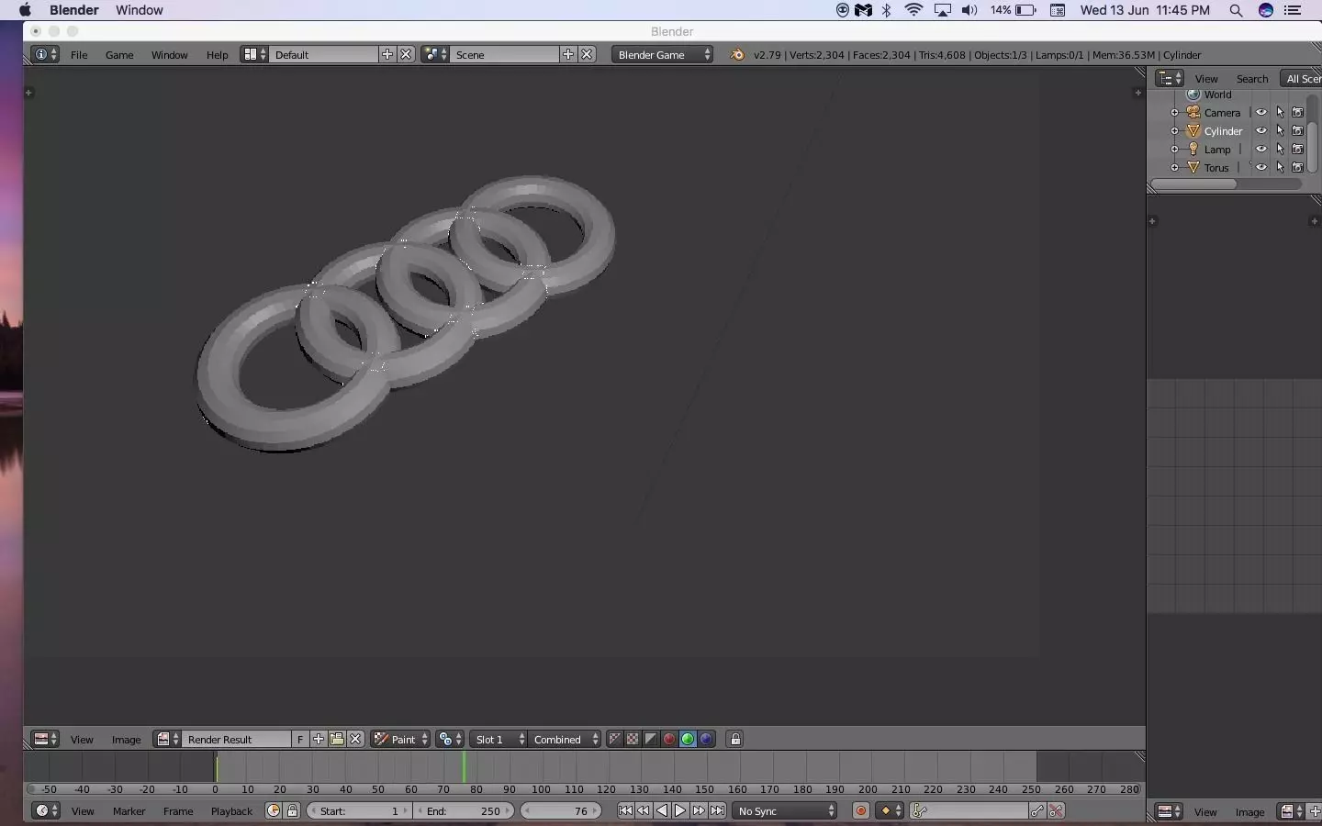Open the Game menu

[119, 55]
